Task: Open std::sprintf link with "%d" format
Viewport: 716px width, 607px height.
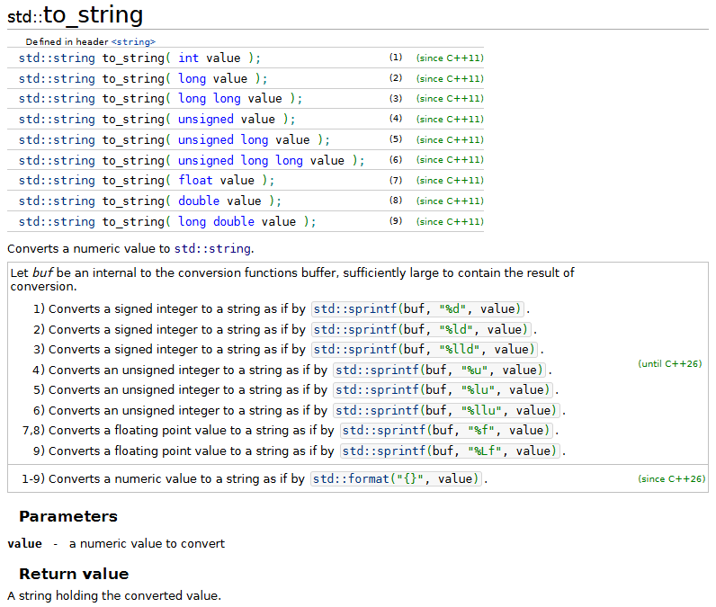Action: (354, 309)
